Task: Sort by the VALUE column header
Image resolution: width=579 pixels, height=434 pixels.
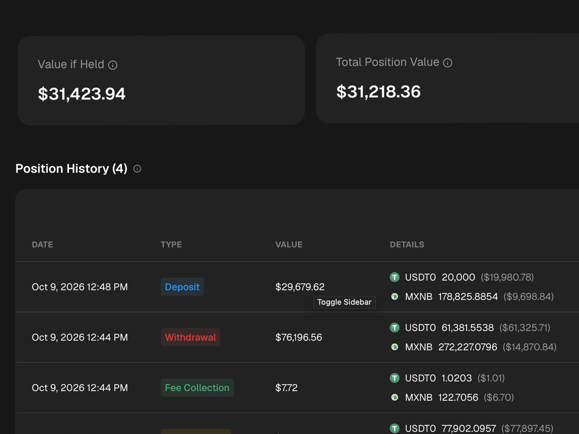Action: tap(289, 244)
